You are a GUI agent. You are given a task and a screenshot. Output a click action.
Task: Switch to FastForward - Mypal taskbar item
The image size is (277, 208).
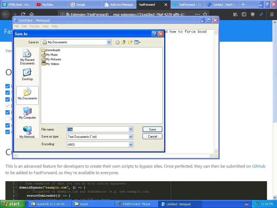[x=136, y=204]
